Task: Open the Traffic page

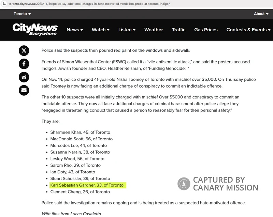Action: [178, 30]
